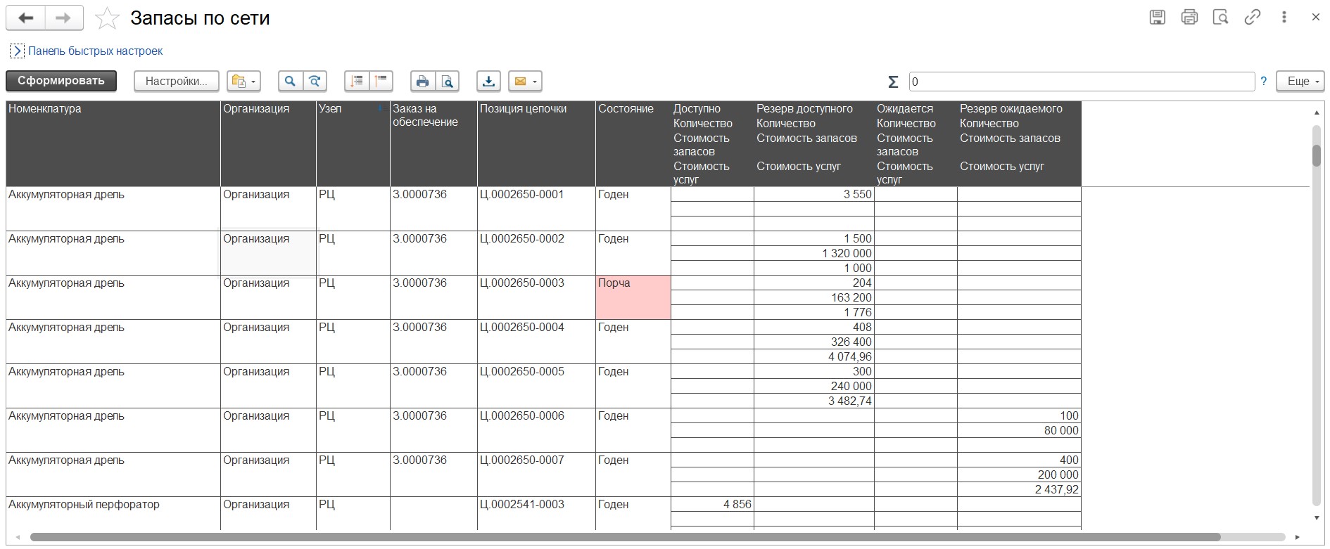Image resolution: width=1330 pixels, height=549 pixels.
Task: Print the report using toolbar printer icon
Action: coord(422,82)
